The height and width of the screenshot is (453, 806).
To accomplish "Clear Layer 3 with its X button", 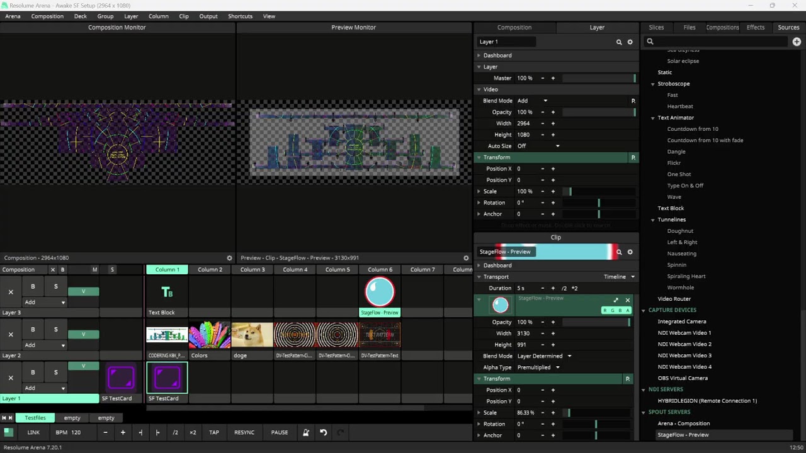I will tap(11, 292).
